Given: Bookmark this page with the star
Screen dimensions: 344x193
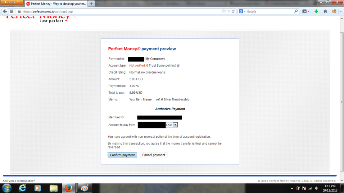Looking at the screenshot, I should click(224, 11).
